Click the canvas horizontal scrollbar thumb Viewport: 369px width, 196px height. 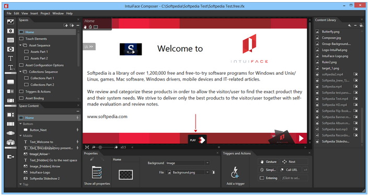[219, 147]
